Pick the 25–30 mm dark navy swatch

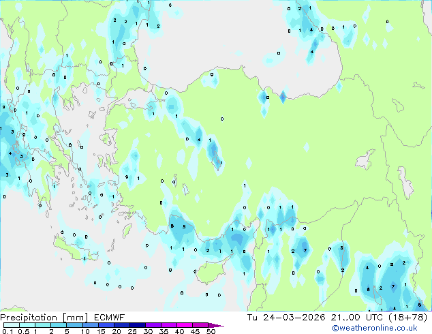coord(137,325)
